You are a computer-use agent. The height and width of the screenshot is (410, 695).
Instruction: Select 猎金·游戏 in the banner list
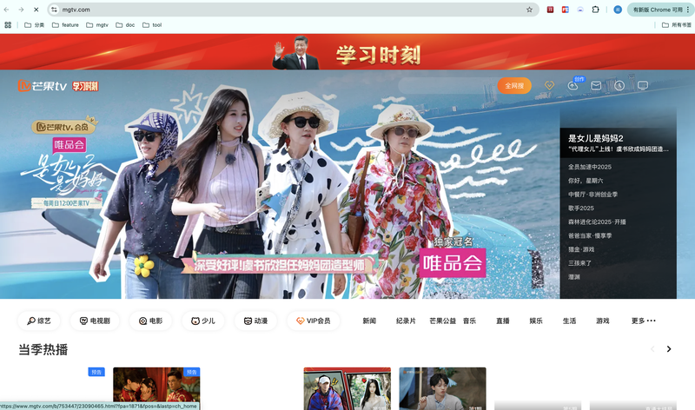pyautogui.click(x=581, y=249)
